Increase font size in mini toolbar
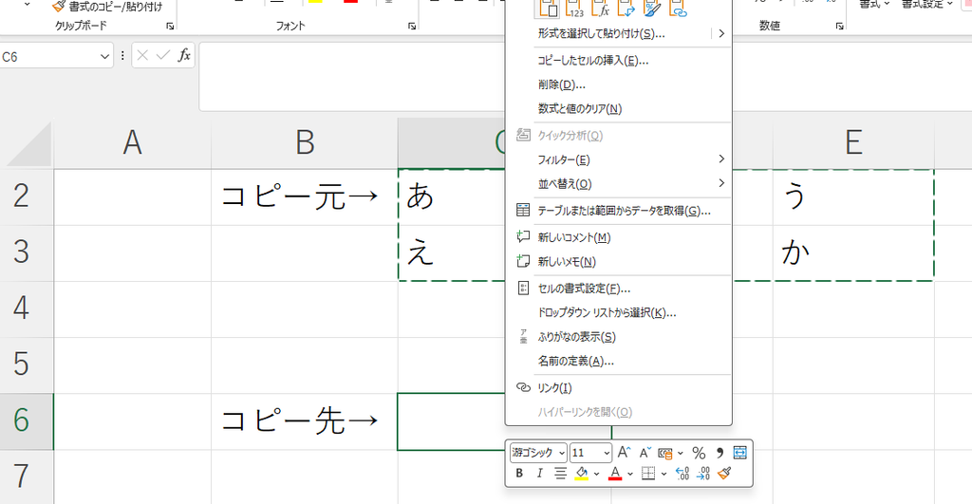972x504 pixels. tap(625, 452)
